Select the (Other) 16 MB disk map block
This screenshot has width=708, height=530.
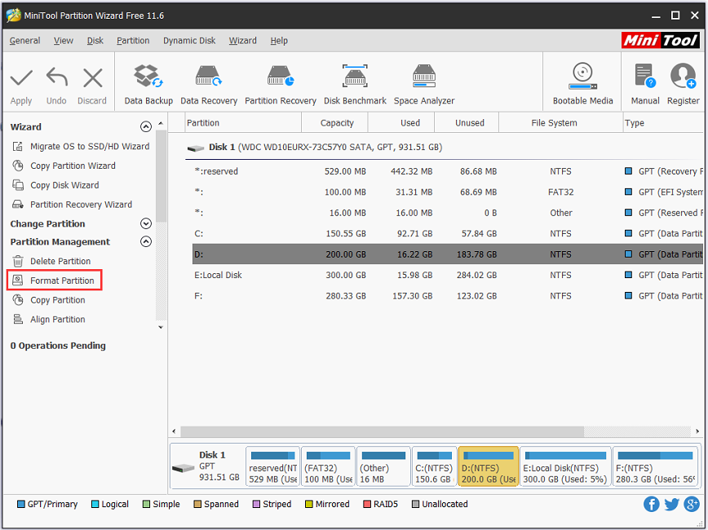(x=383, y=466)
